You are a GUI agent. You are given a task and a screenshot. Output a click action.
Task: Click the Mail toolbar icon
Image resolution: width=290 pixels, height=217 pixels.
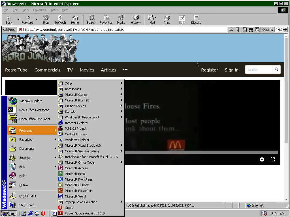[152, 19]
